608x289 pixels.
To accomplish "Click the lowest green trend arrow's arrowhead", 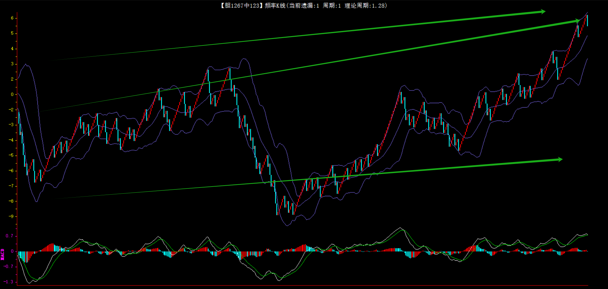I will point(559,159).
